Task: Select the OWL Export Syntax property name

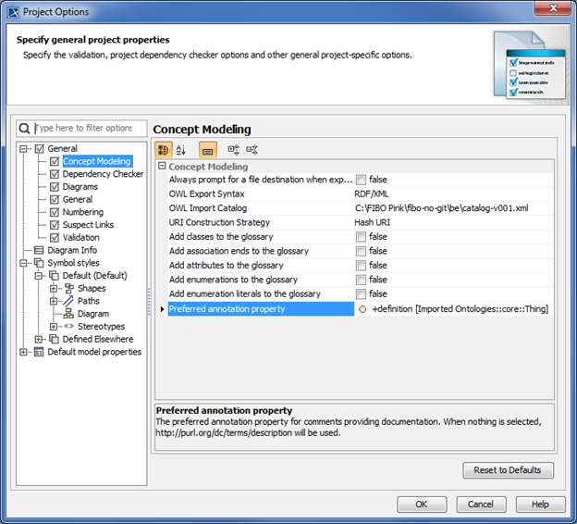Action: (206, 193)
